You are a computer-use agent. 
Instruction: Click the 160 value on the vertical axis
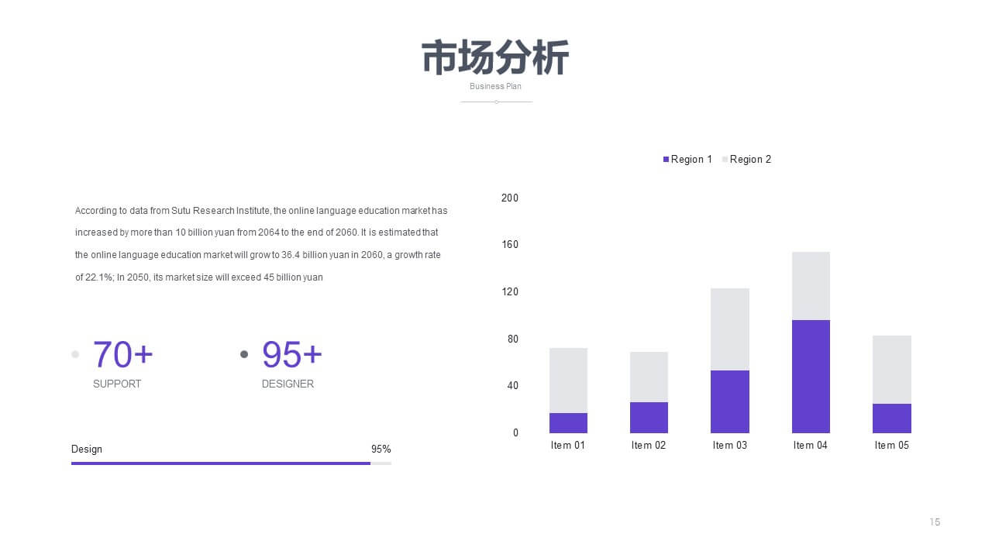[x=510, y=245]
